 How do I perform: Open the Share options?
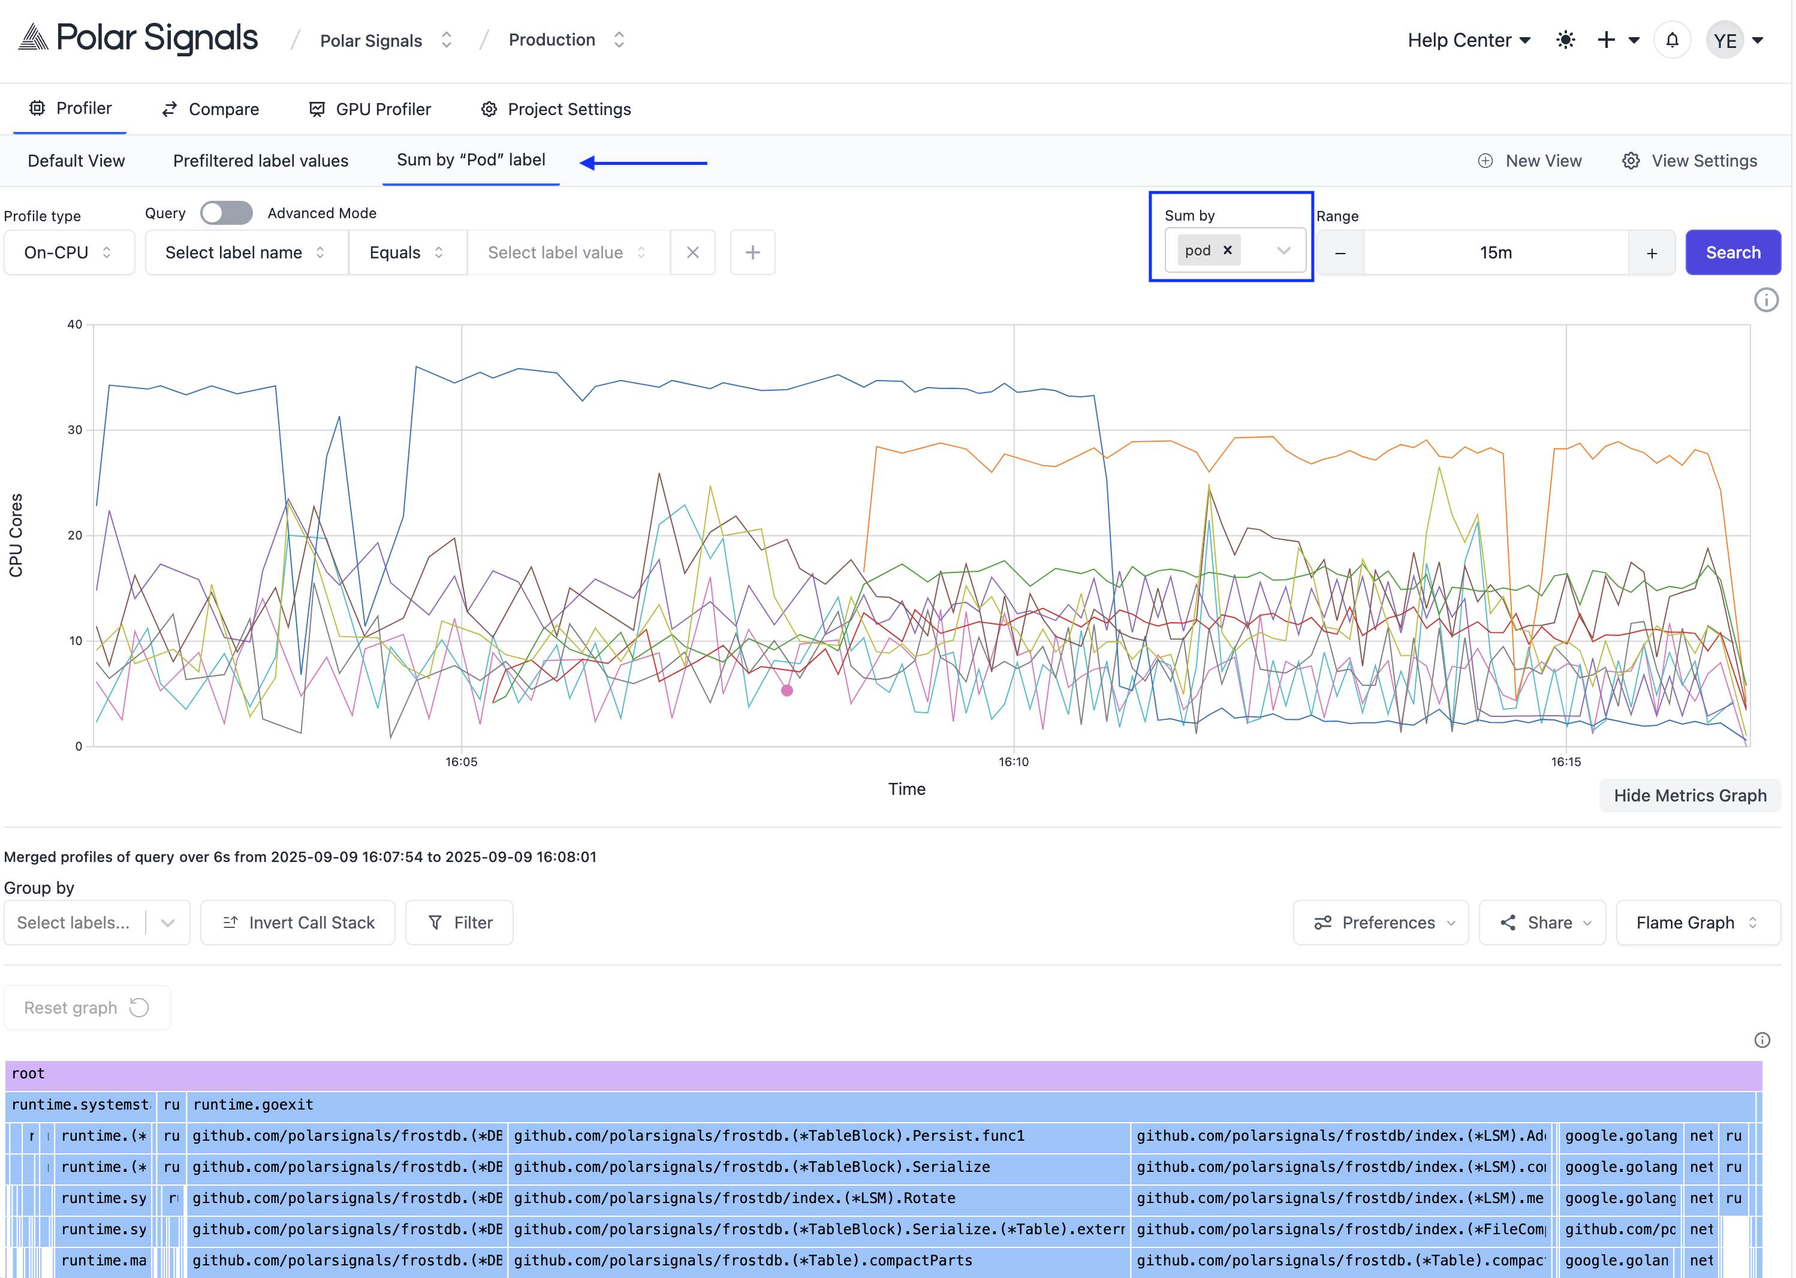(1542, 923)
